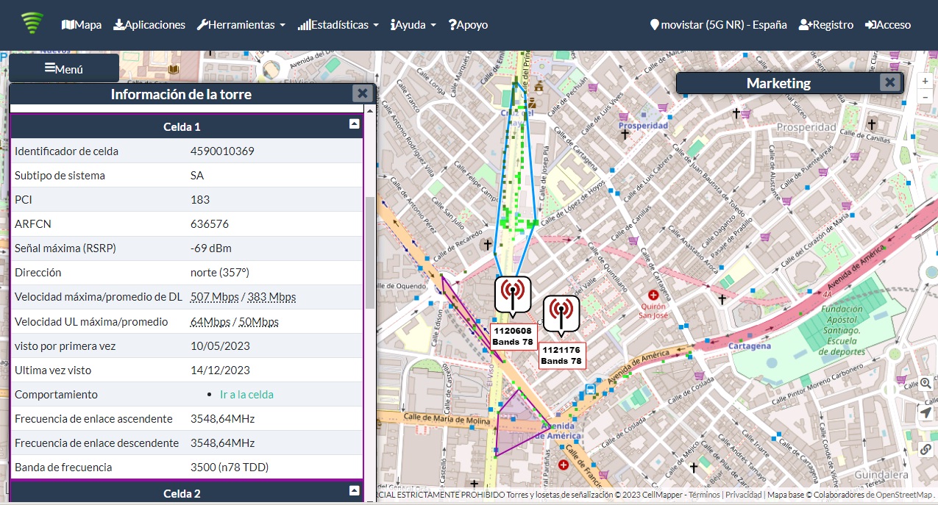The height and width of the screenshot is (505, 938).
Task: Expand the Ayuda dropdown menu
Action: 413,24
